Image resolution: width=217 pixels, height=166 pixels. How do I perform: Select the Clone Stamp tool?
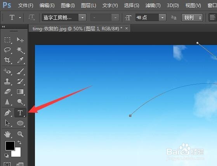click(x=7, y=81)
